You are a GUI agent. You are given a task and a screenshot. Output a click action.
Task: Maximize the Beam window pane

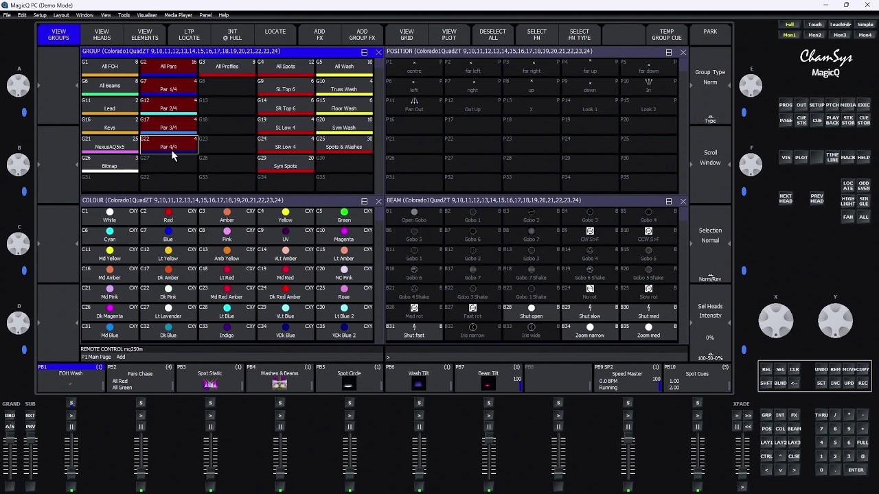pos(668,202)
